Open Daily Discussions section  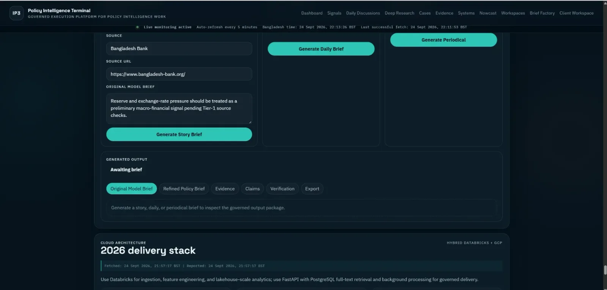363,13
